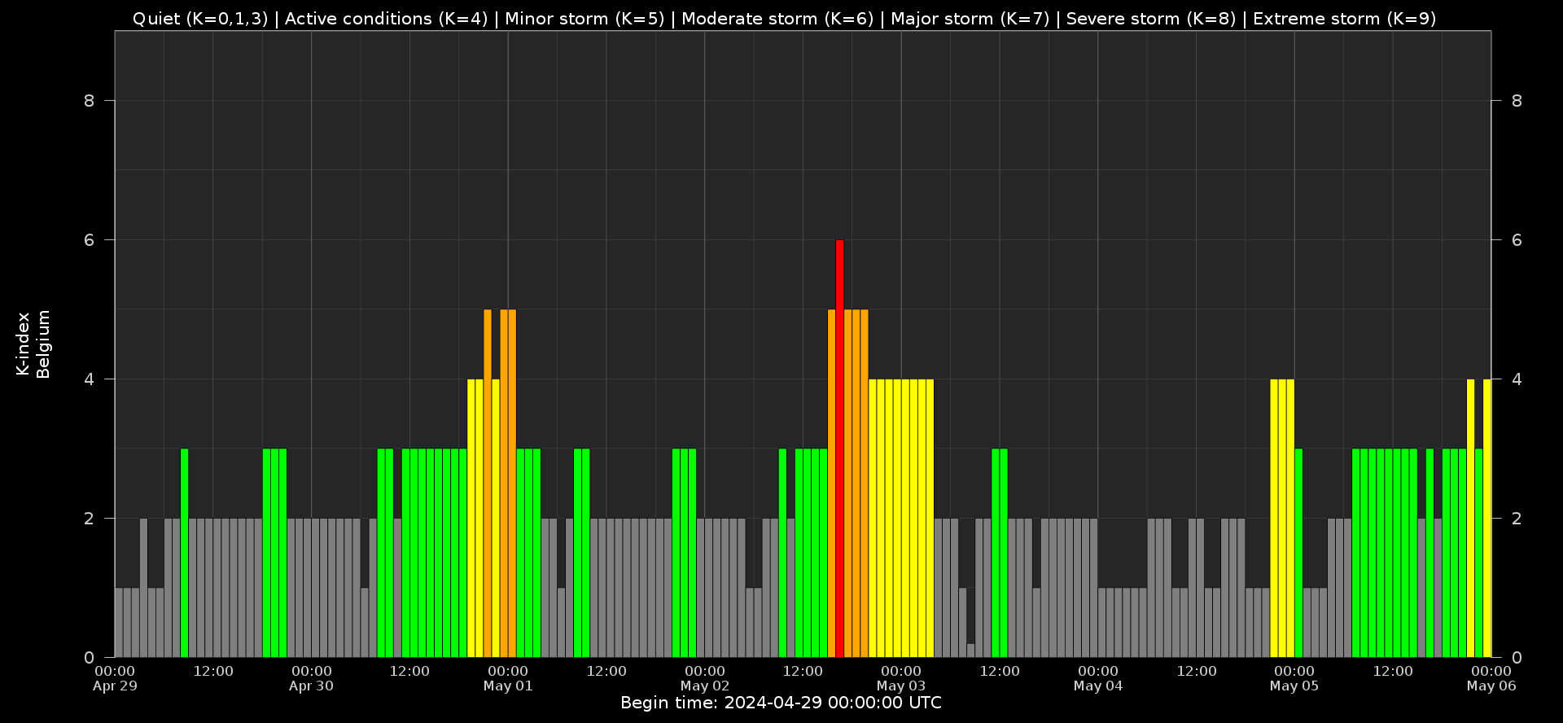Screen dimensions: 1563x723
Task: Click the red K=6 moderate storm bar
Action: tap(839, 448)
